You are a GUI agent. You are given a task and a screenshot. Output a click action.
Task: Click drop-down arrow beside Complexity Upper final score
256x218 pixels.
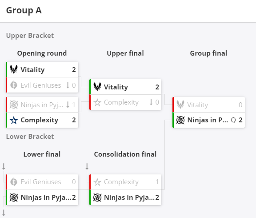point(151,102)
